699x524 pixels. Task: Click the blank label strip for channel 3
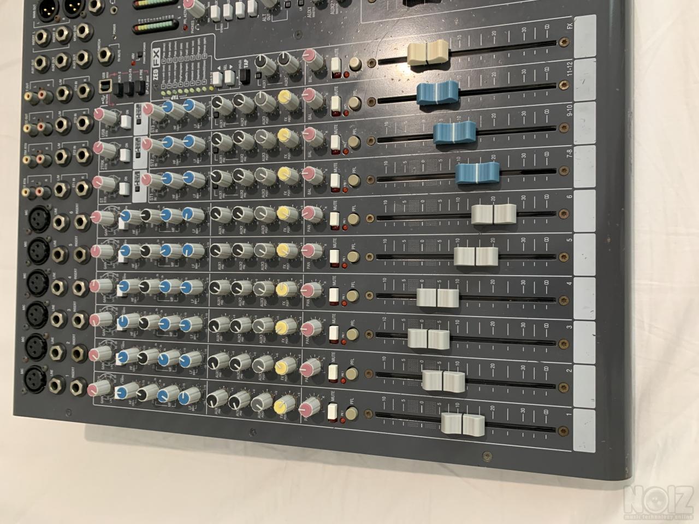point(584,332)
